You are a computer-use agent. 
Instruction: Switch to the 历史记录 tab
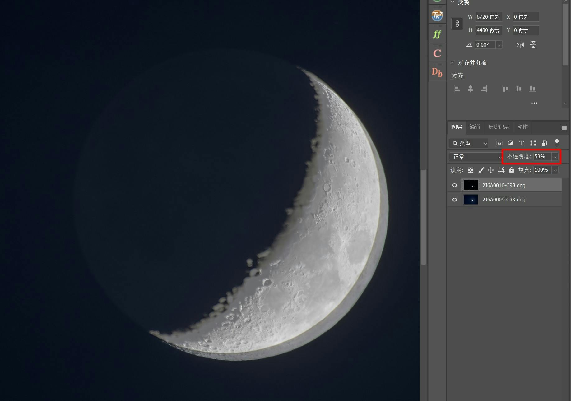[498, 127]
